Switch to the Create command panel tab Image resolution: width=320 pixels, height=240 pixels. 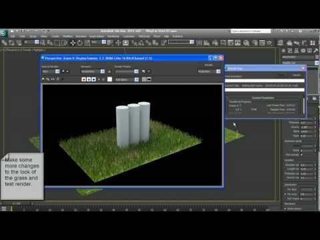coord(284,51)
